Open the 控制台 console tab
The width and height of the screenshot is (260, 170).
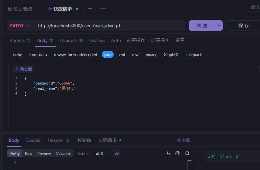pyautogui.click(x=84, y=140)
